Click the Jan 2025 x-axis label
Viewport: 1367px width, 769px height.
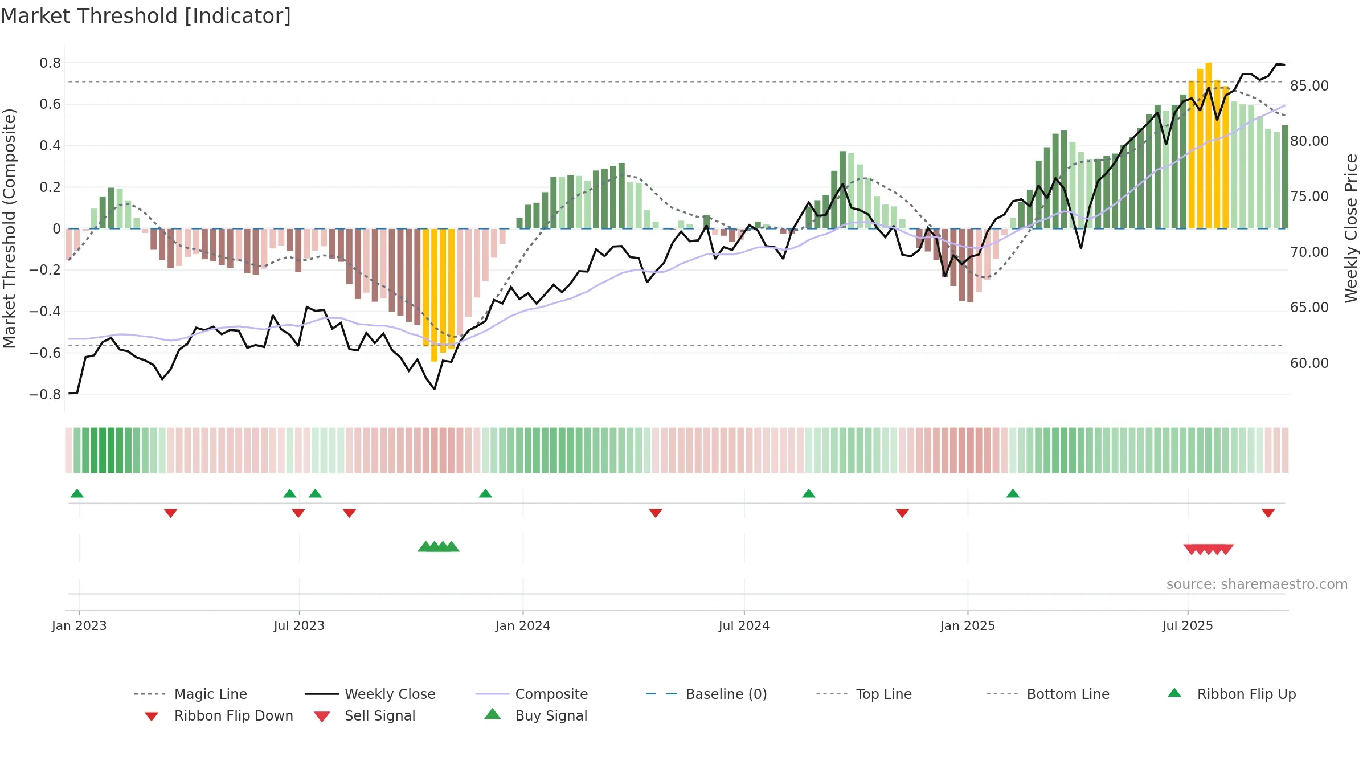point(968,625)
